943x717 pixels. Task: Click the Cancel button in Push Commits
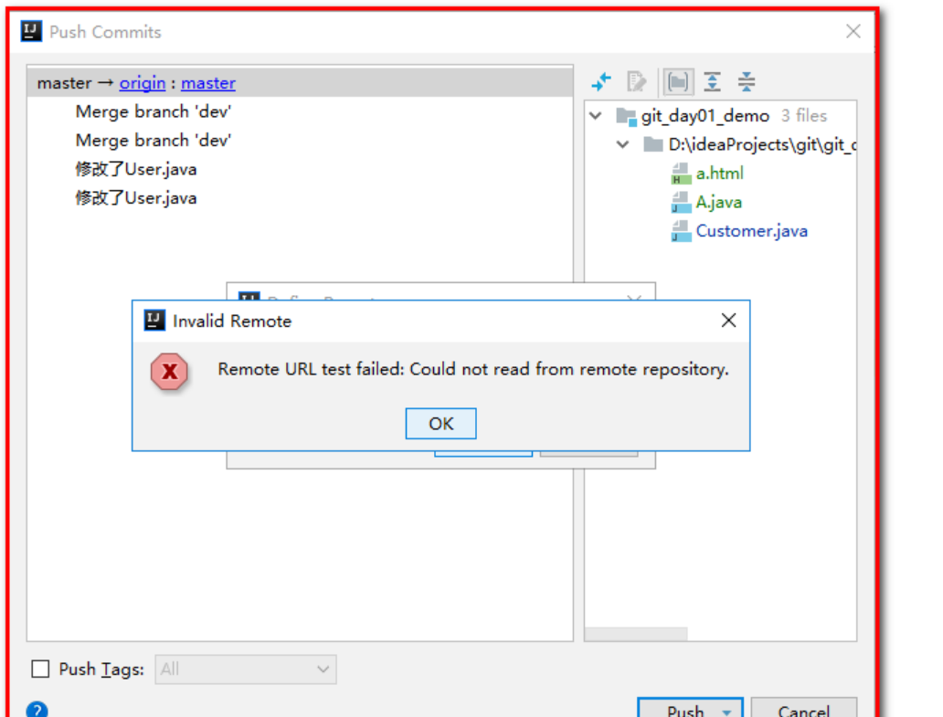[804, 709]
